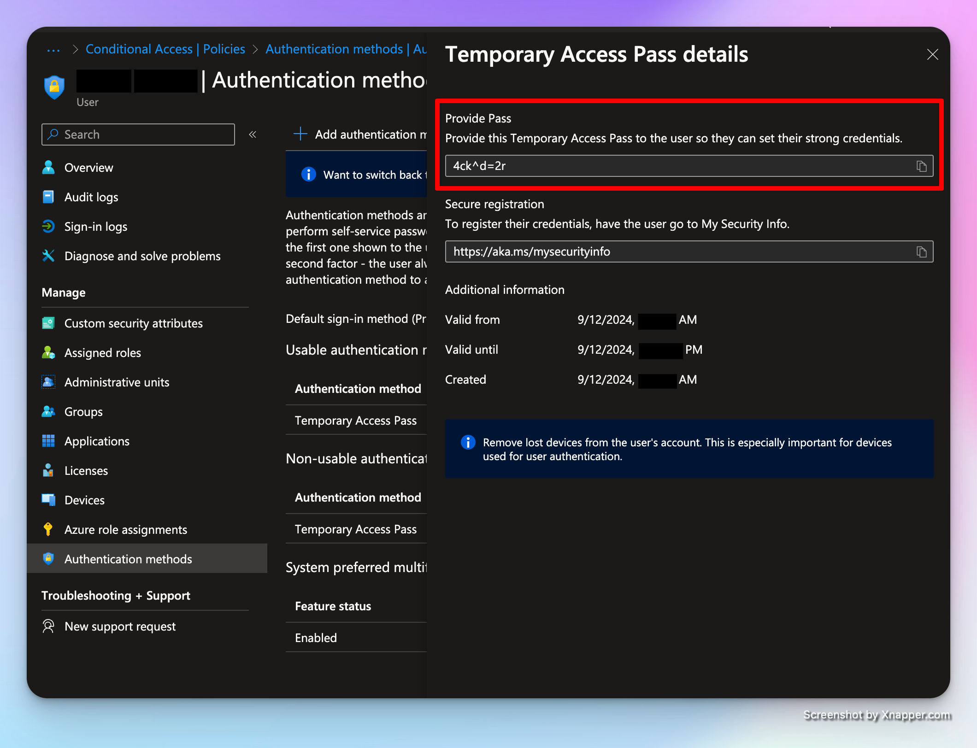Open New support request
Screen dimensions: 977x748
tap(120, 626)
